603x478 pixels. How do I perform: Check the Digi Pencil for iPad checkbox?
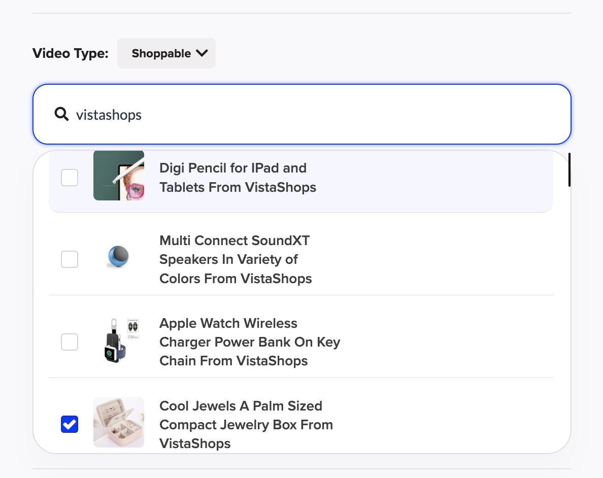click(x=70, y=178)
